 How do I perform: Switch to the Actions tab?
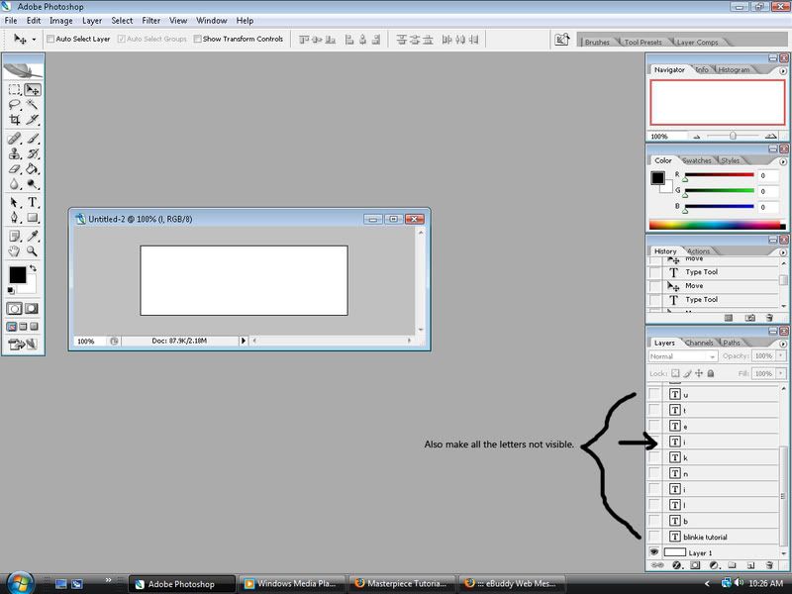[698, 251]
